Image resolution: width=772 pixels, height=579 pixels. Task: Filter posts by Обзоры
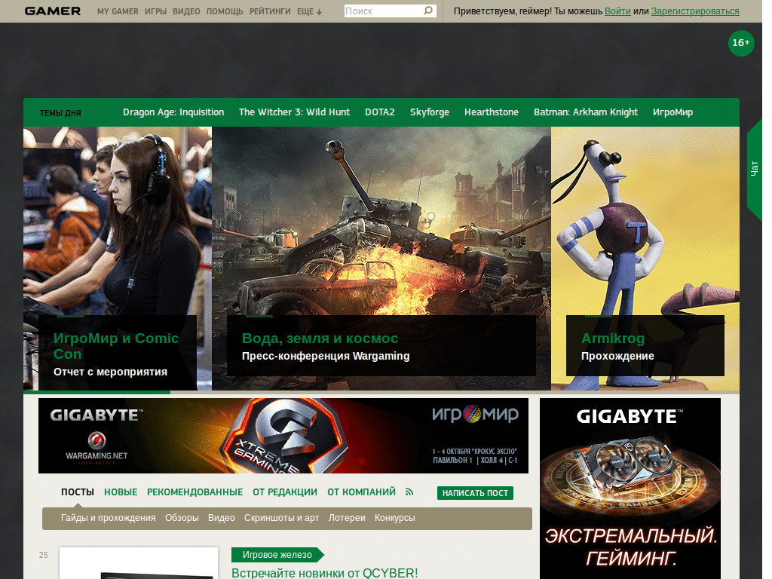(x=182, y=518)
